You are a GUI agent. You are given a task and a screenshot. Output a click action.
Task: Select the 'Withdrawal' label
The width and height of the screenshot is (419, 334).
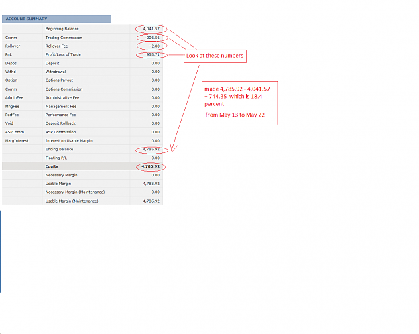click(56, 72)
